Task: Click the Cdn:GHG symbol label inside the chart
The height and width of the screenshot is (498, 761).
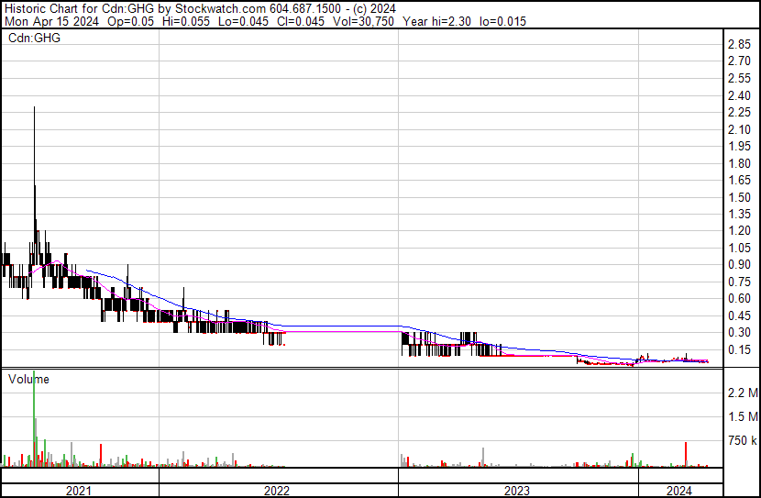Action: (31, 38)
